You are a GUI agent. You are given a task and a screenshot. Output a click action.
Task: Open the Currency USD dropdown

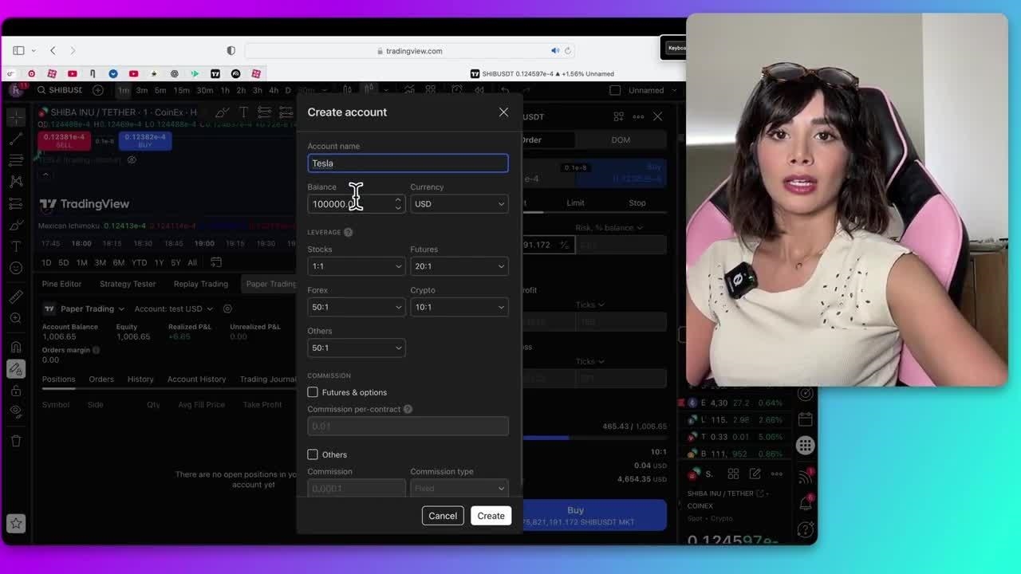click(x=459, y=204)
